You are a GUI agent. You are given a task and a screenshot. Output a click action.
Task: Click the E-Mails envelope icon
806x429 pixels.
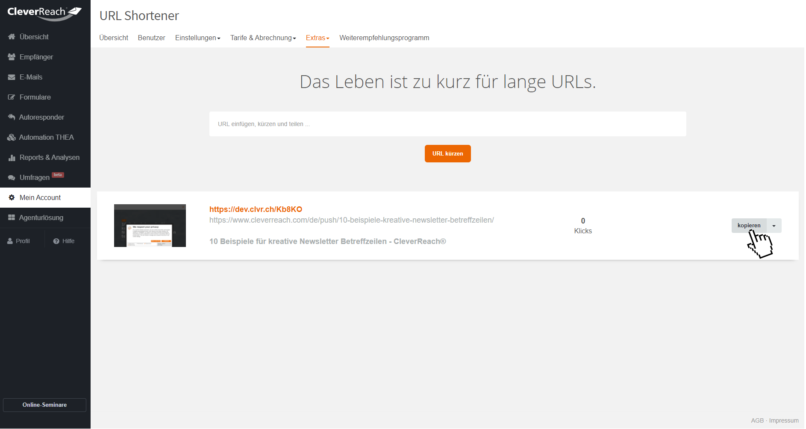[12, 77]
